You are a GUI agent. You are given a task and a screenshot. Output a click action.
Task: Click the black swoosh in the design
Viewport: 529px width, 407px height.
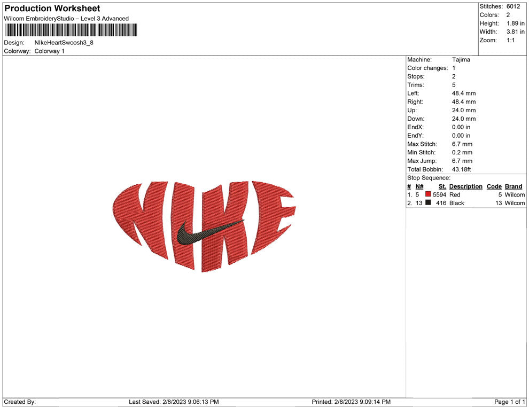pos(210,232)
